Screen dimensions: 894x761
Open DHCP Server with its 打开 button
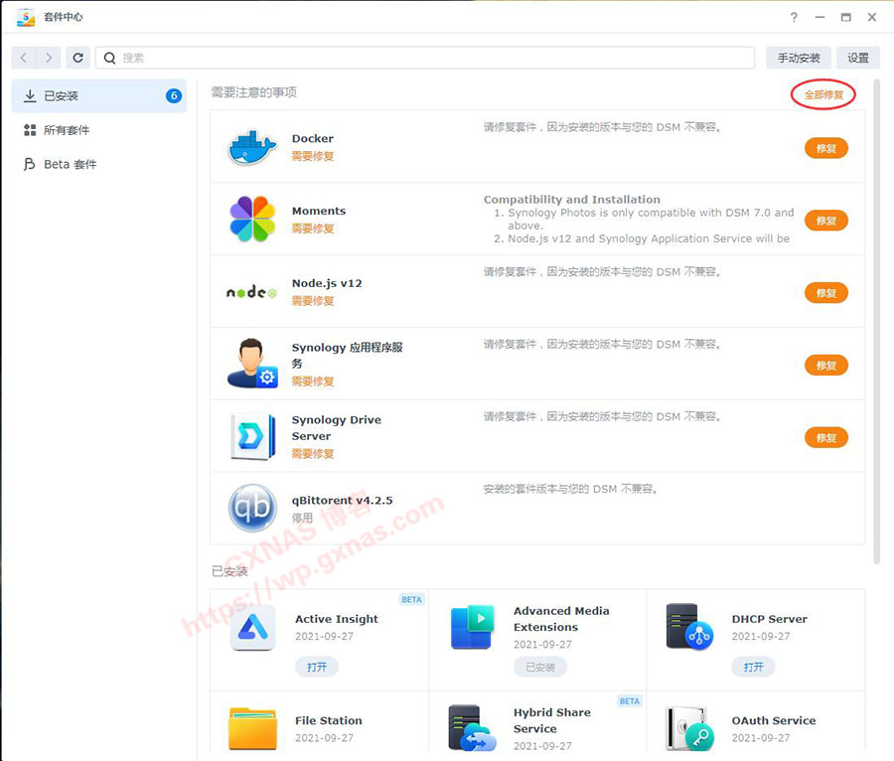click(753, 667)
